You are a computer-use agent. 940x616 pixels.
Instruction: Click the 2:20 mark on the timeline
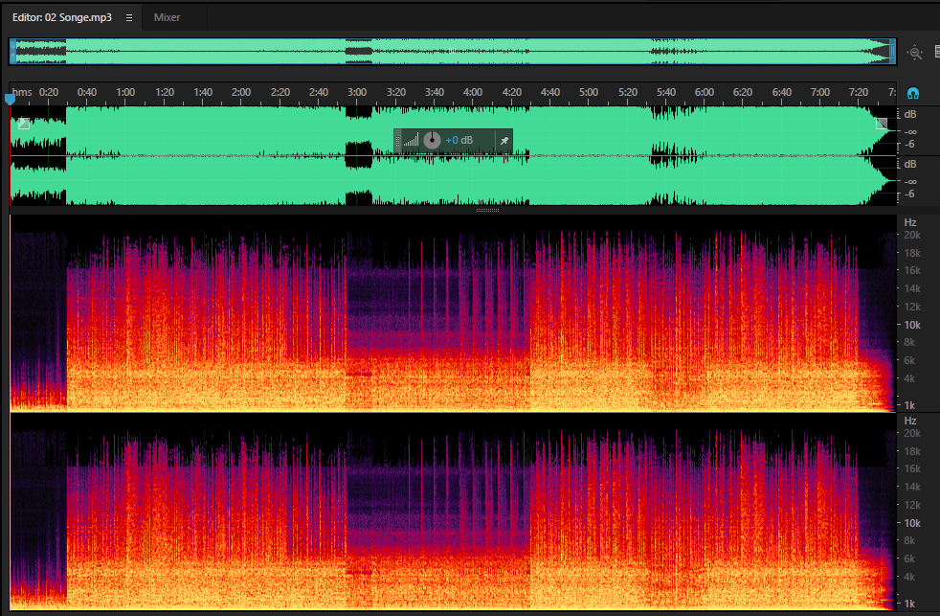pos(280,92)
